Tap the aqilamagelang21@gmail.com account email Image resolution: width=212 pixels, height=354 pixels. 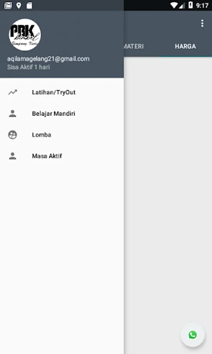click(48, 59)
